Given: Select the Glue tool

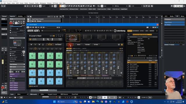Looking at the screenshot, I should [x=74, y=6].
